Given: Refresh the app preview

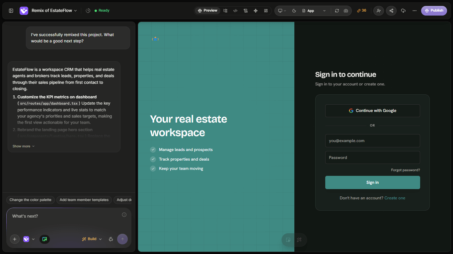Looking at the screenshot, I should (x=337, y=11).
